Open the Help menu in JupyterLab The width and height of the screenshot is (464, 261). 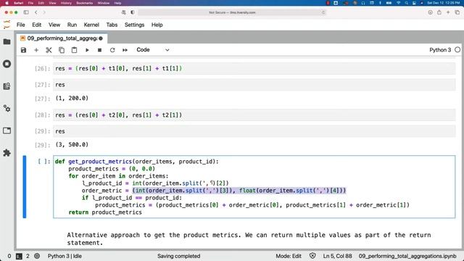[157, 25]
